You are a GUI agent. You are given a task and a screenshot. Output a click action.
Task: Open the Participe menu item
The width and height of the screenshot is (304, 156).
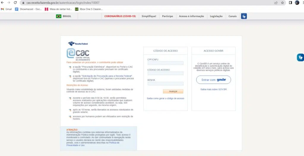(167, 16)
